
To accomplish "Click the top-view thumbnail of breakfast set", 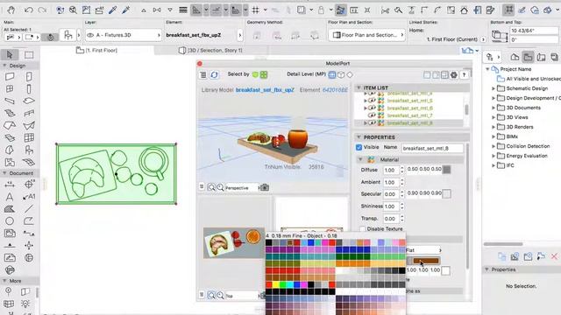I will point(234,243).
